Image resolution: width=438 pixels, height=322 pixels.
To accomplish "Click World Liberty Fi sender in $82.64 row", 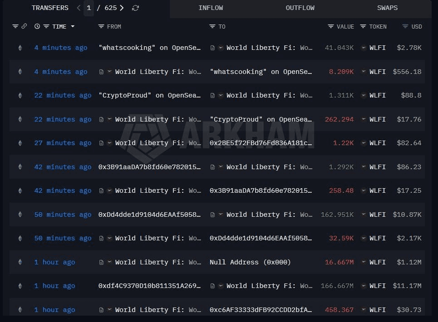I will (x=158, y=143).
